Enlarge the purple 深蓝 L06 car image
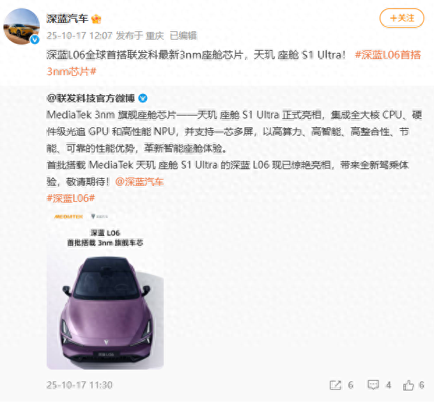The width and height of the screenshot is (434, 403). pyautogui.click(x=105, y=290)
